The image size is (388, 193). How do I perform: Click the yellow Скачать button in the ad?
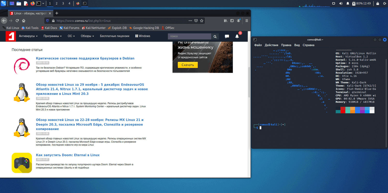188,65
